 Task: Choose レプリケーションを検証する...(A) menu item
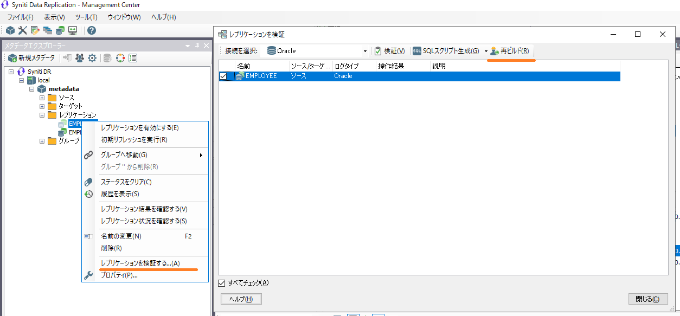click(145, 263)
